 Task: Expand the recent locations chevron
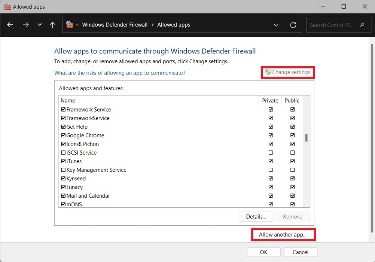(x=40, y=25)
